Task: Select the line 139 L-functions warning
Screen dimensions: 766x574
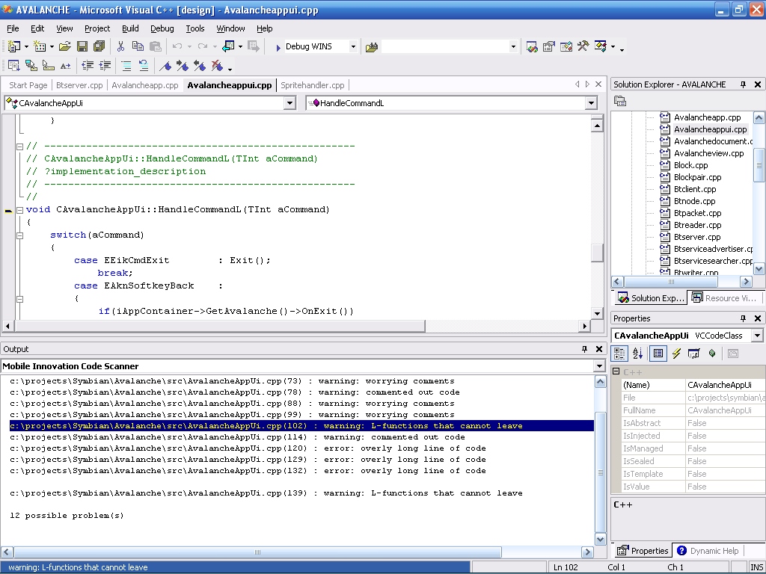Action: [x=266, y=493]
